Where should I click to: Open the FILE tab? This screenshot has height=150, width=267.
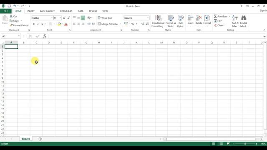click(6, 11)
